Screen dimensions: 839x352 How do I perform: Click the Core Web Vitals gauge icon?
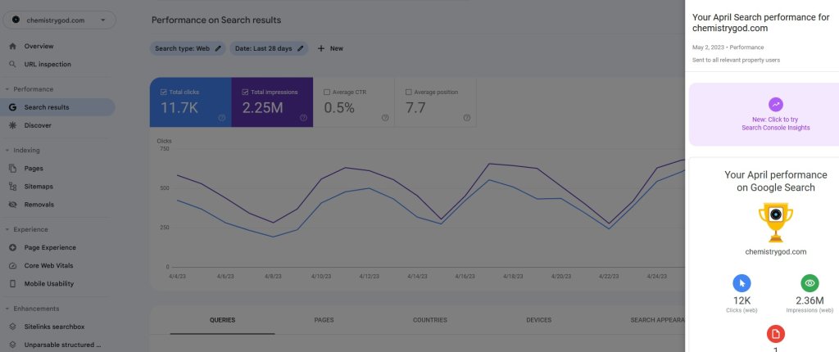pyautogui.click(x=13, y=265)
